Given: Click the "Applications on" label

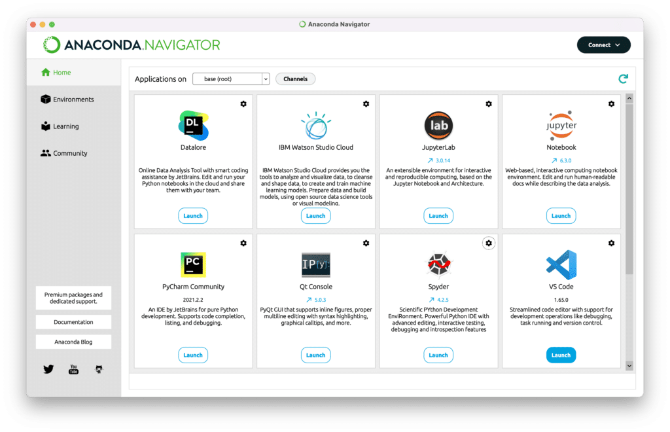Looking at the screenshot, I should [161, 79].
